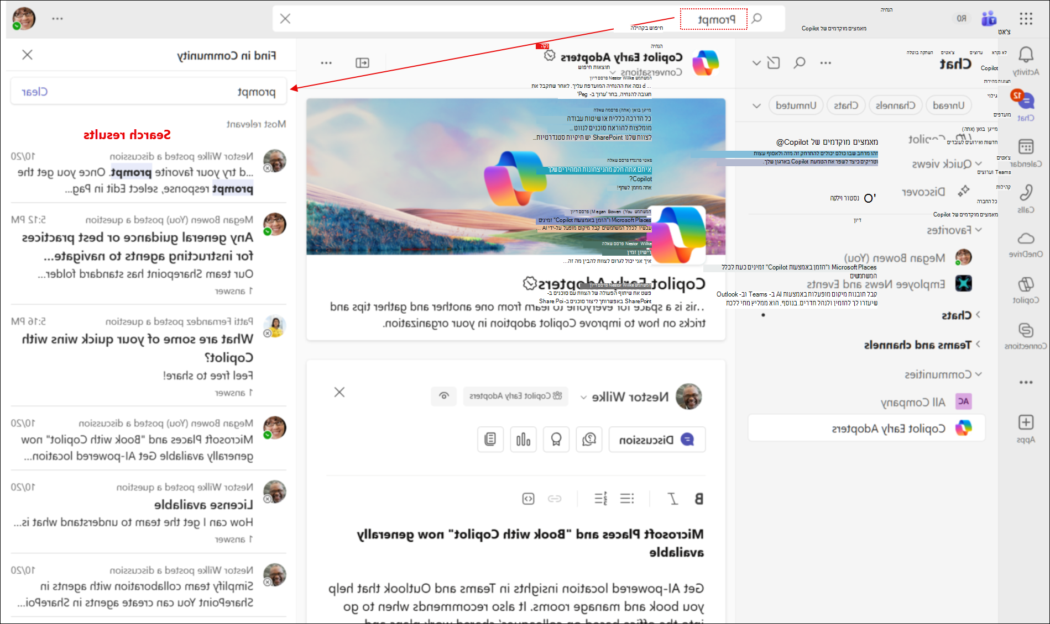Choose the Question post type icon
This screenshot has height=624, width=1050.
point(589,440)
